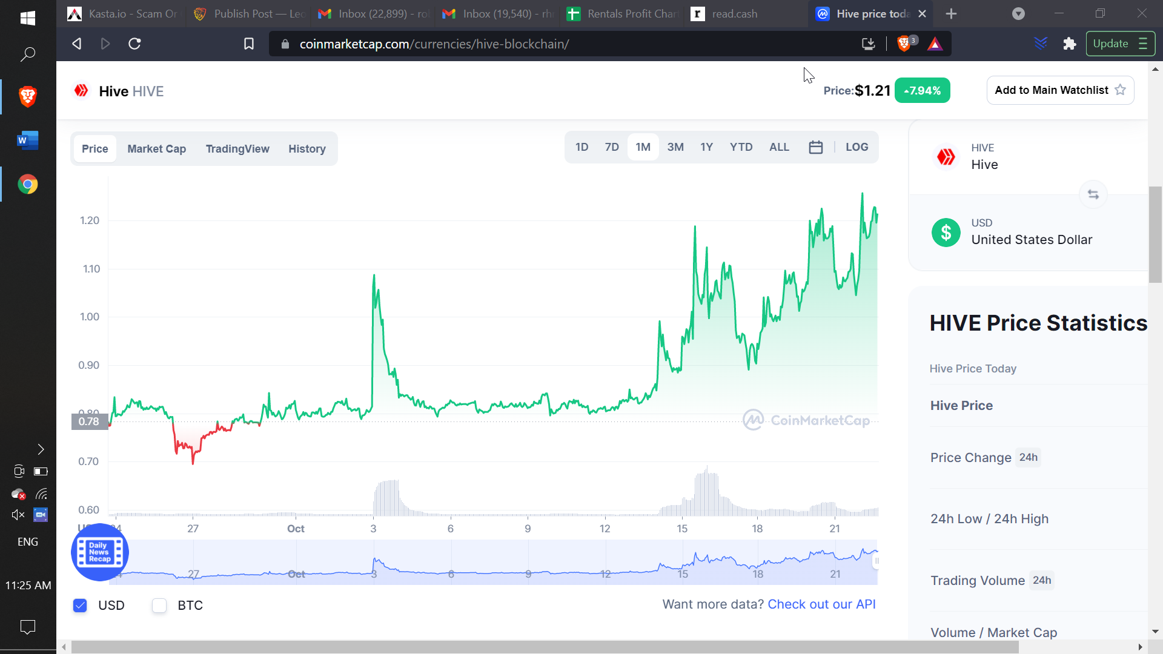Open the browser tab list dropdown
The width and height of the screenshot is (1163, 654).
(x=1018, y=13)
